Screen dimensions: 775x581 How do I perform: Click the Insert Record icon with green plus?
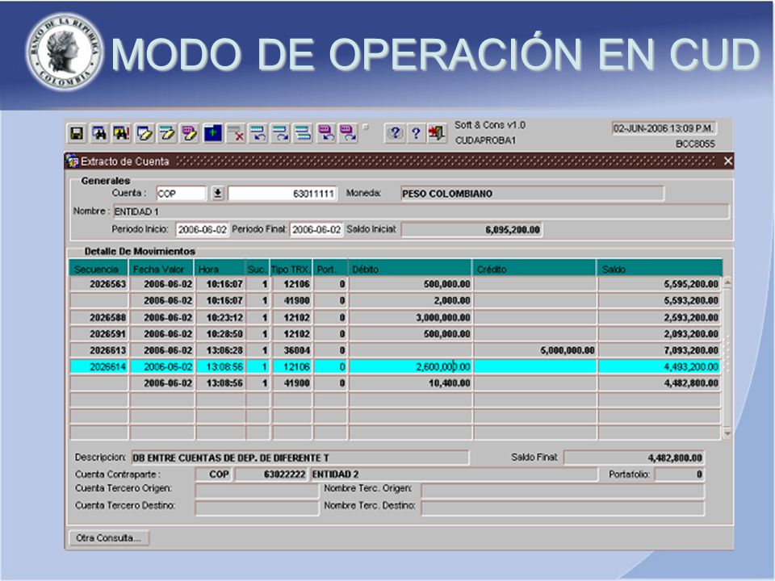click(213, 133)
